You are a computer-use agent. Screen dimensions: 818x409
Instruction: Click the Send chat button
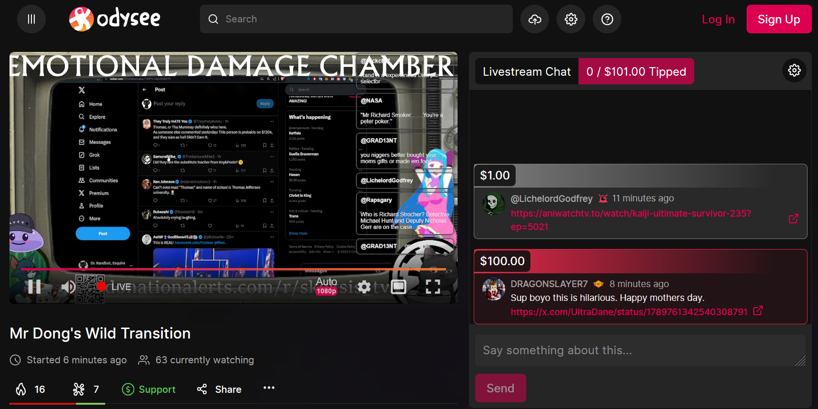click(500, 388)
